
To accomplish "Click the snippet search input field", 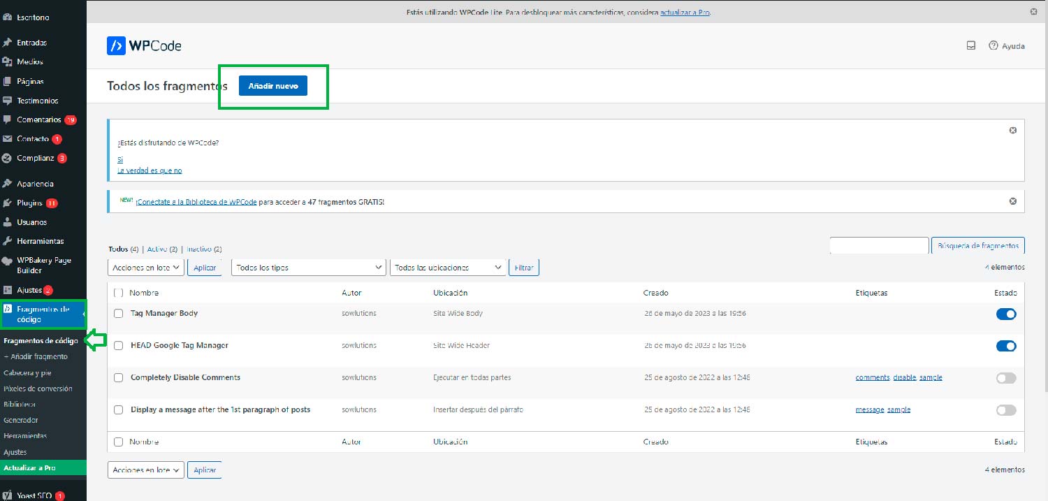I will click(879, 246).
